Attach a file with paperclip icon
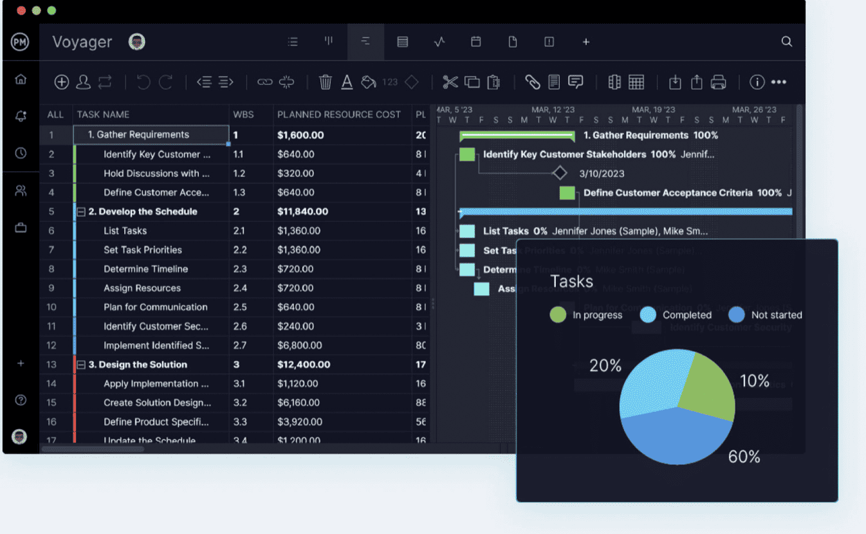The image size is (866, 534). coord(532,82)
